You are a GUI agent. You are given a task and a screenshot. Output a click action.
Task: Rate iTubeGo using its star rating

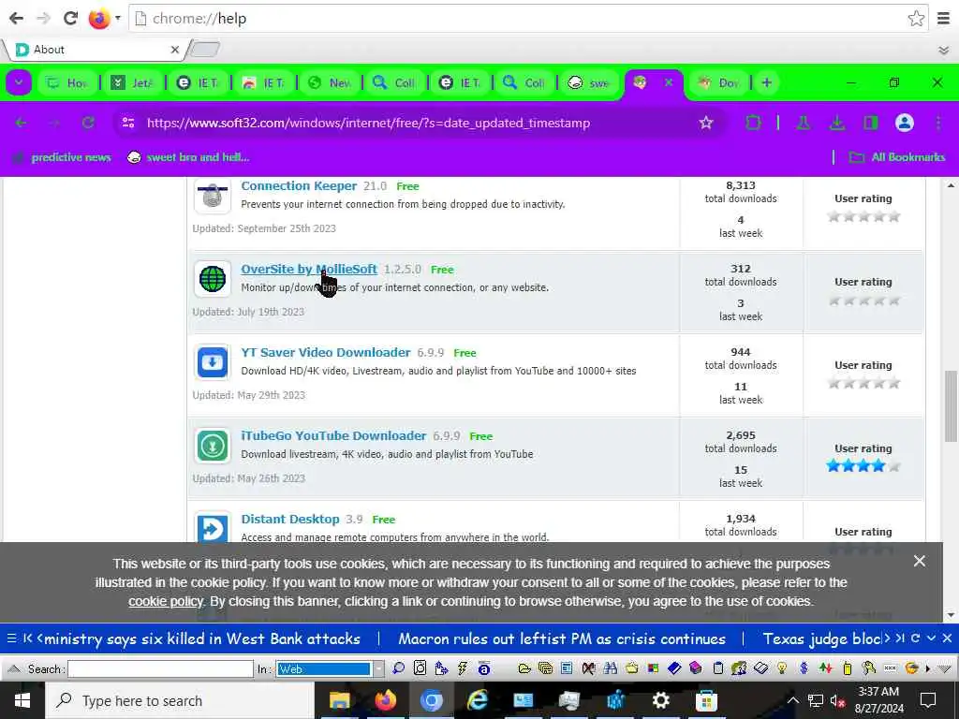pos(863,466)
